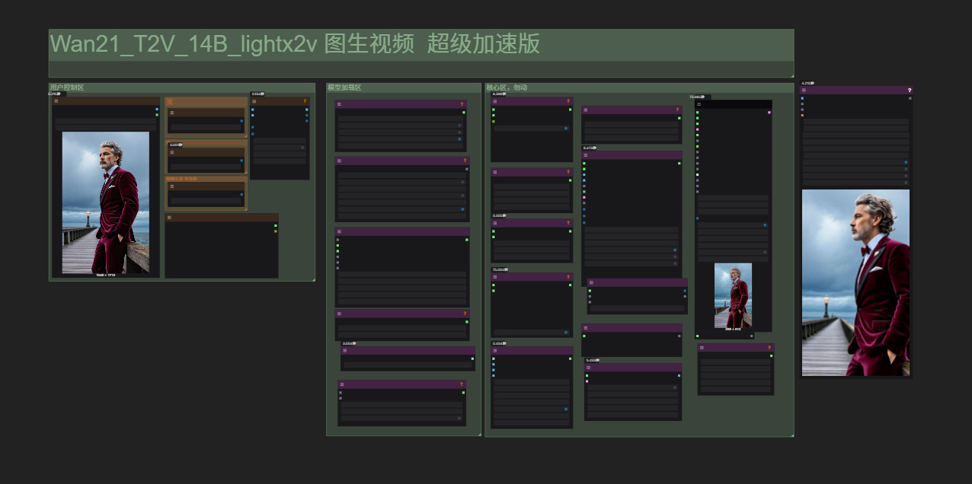Click the 75.03s execution time badge
The height and width of the screenshot is (484, 972).
coord(500,269)
